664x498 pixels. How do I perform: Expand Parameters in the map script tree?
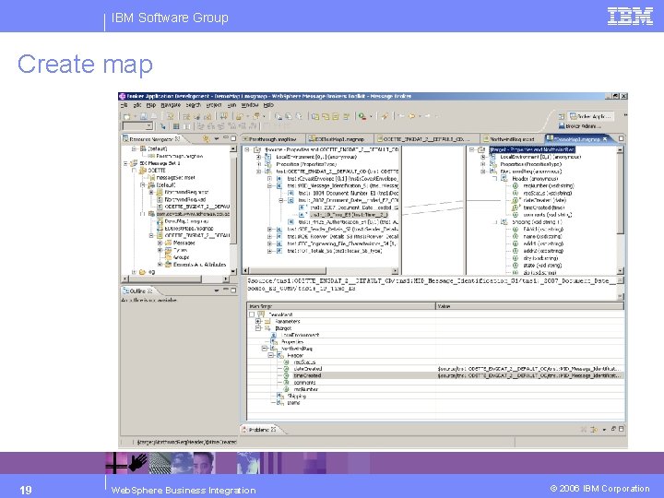pyautogui.click(x=258, y=322)
